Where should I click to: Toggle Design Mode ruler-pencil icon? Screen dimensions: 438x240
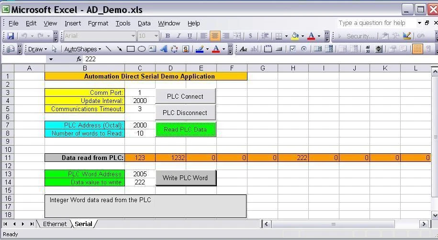(407, 36)
